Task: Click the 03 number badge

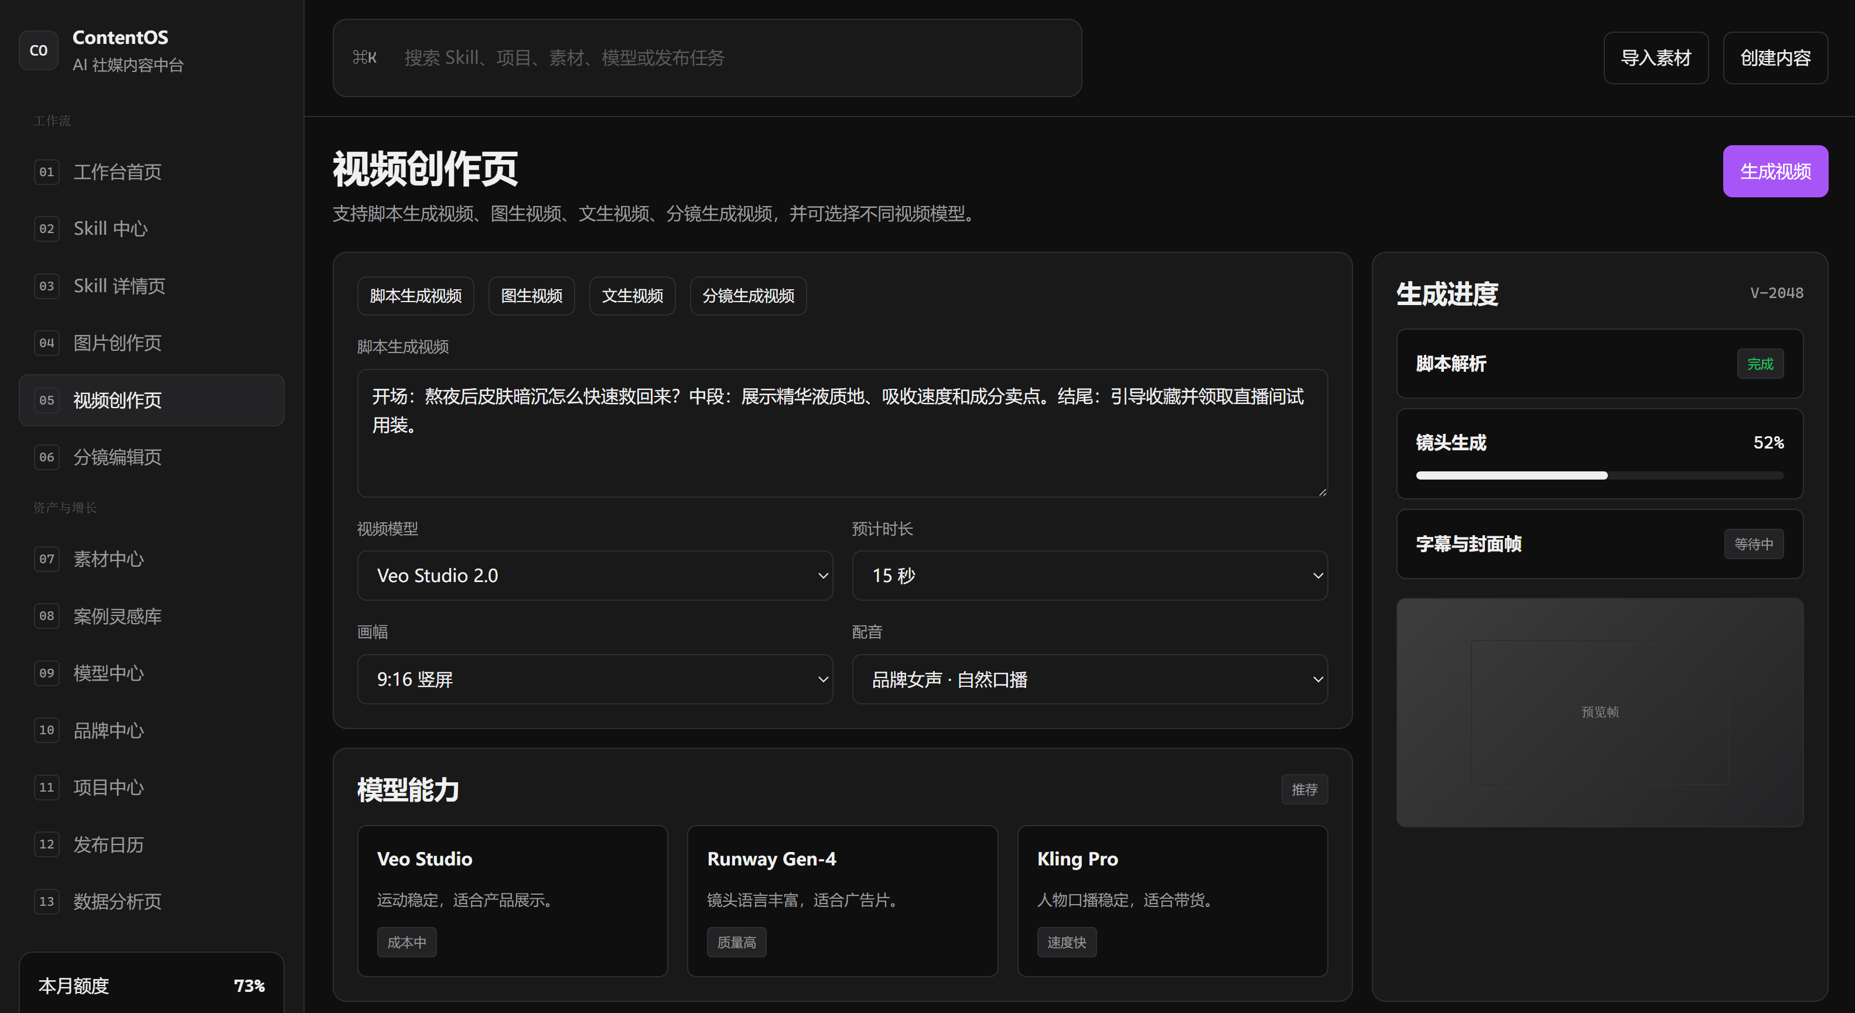Action: pos(47,286)
